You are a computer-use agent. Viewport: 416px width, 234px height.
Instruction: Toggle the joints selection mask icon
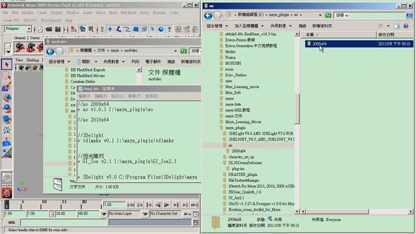[118, 29]
